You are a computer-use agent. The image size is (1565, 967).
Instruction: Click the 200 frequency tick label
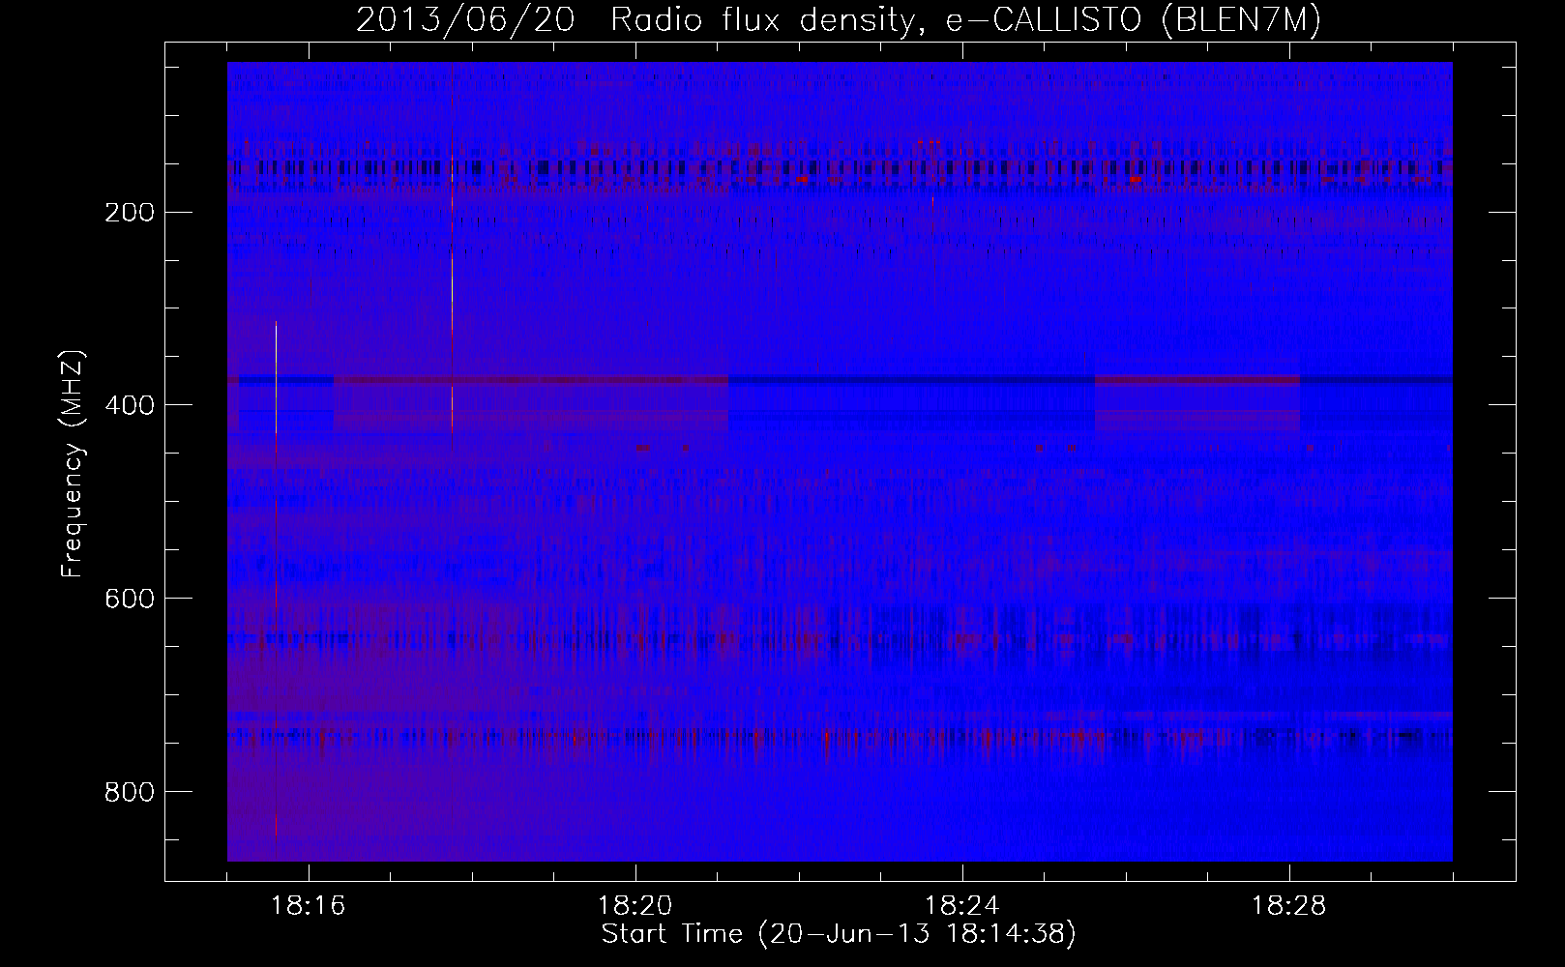tap(129, 212)
